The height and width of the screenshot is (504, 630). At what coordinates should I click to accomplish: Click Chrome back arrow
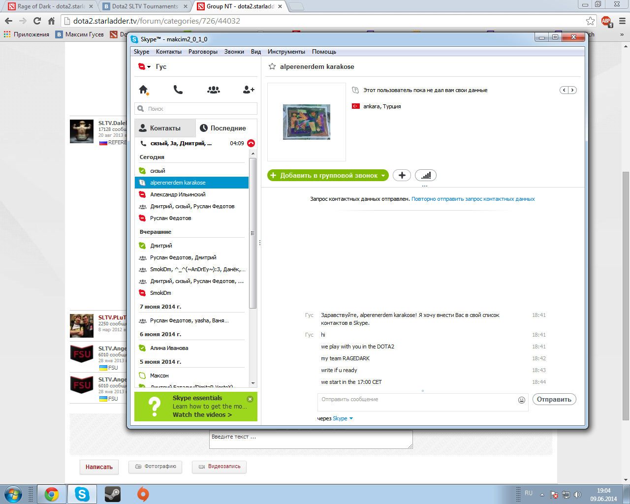click(8, 21)
